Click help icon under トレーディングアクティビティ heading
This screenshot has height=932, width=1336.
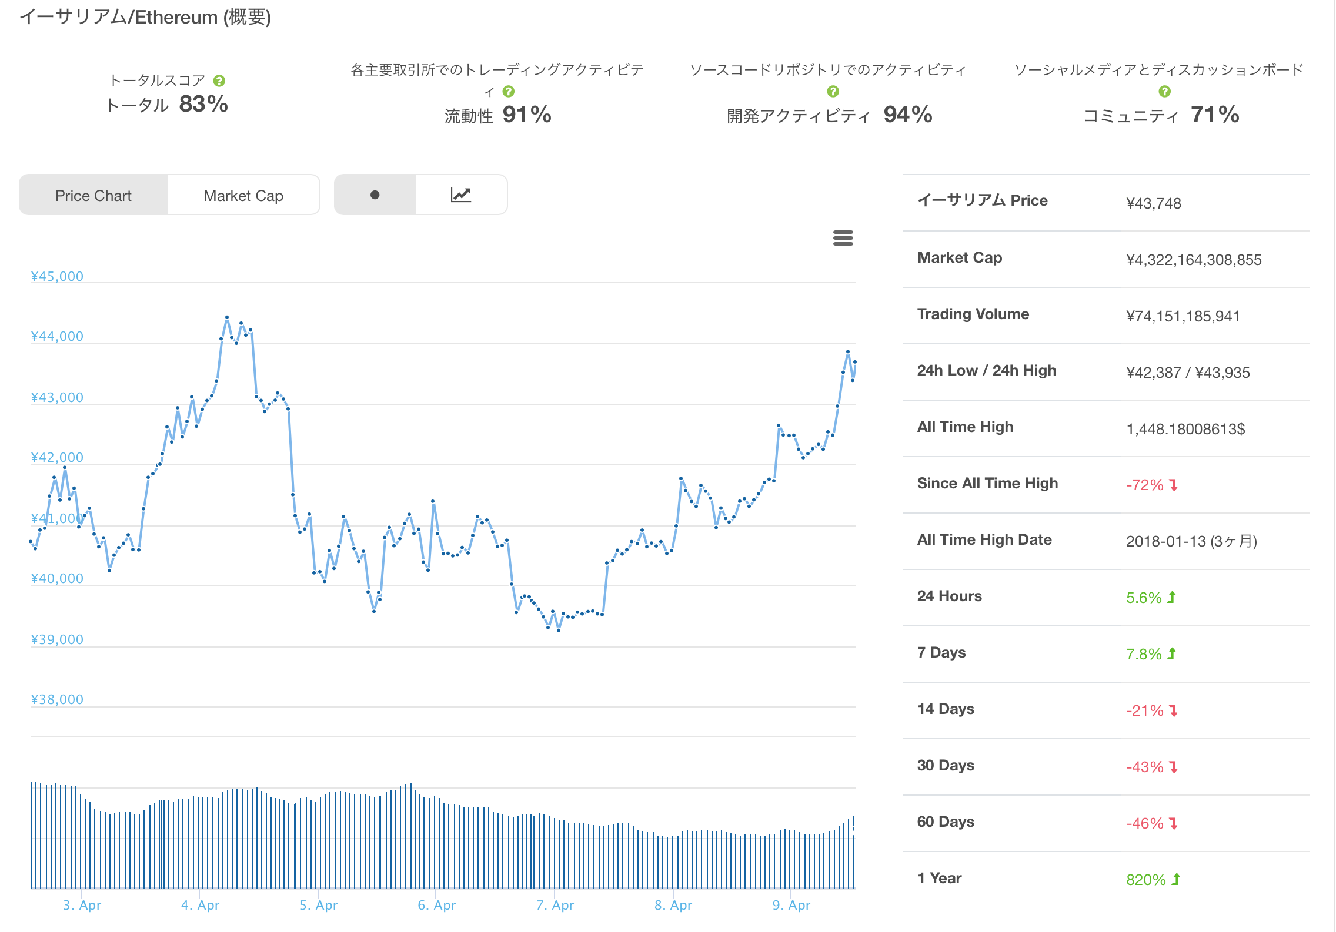click(x=509, y=91)
